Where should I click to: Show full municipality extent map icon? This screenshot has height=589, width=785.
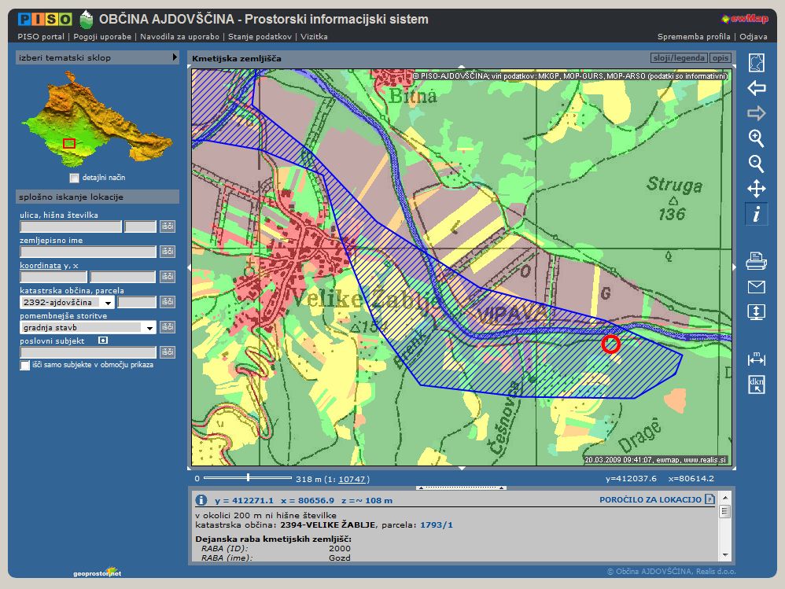coord(756,63)
